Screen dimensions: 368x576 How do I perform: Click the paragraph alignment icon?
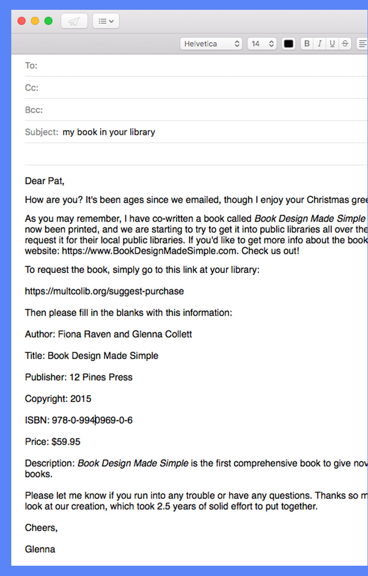click(x=362, y=43)
